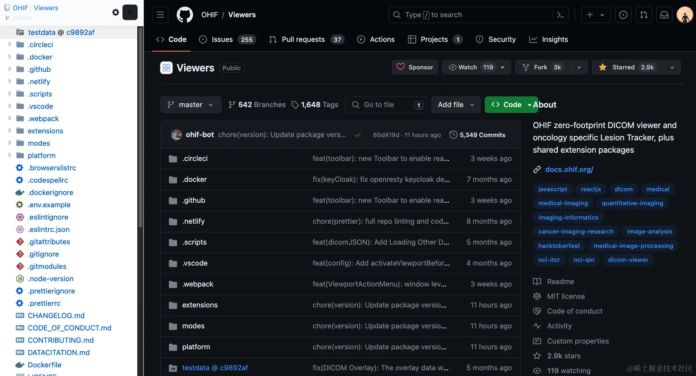This screenshot has width=696, height=376.
Task: Open CONTRIBUTING.md in sidebar tree
Action: coord(61,340)
